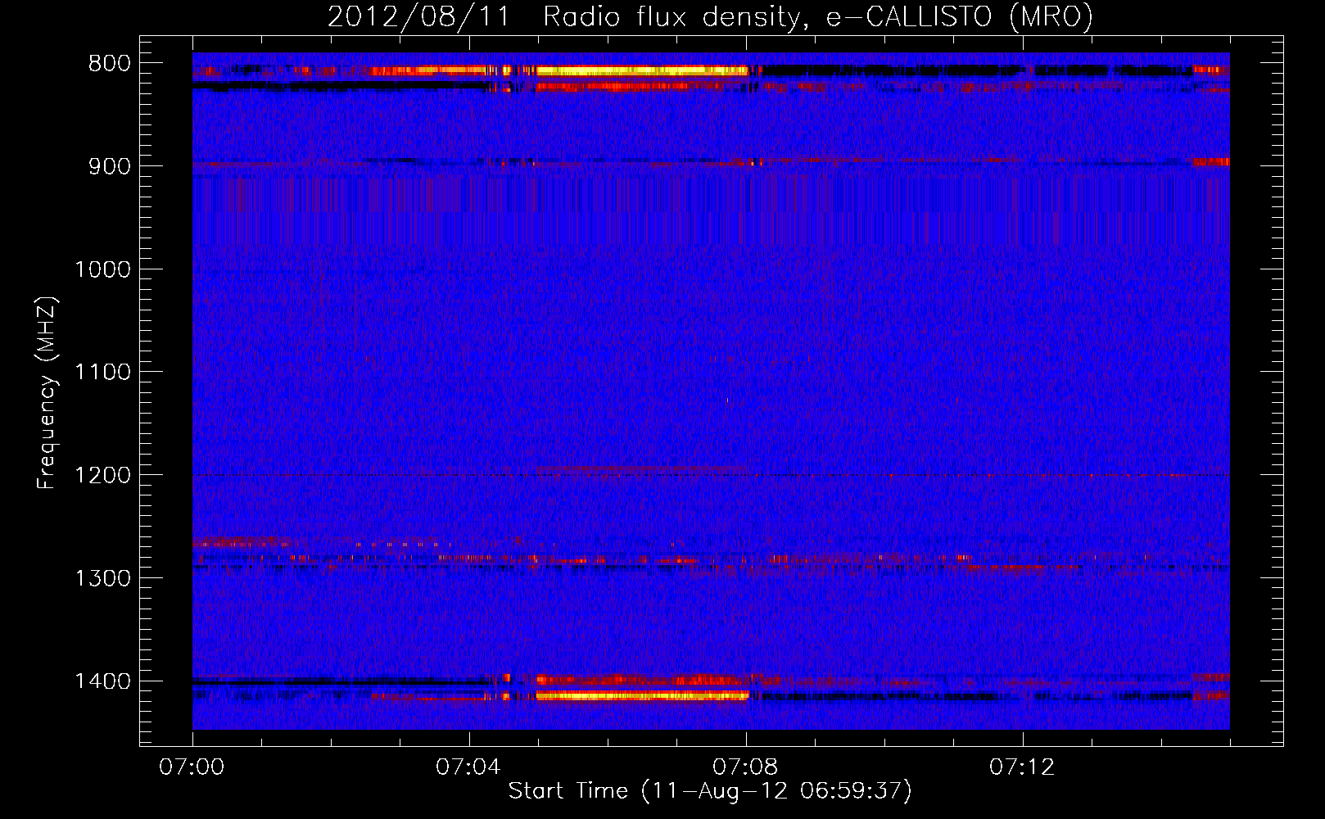Click the 07:08 time axis label
Screen dimensions: 1325x819
point(745,767)
